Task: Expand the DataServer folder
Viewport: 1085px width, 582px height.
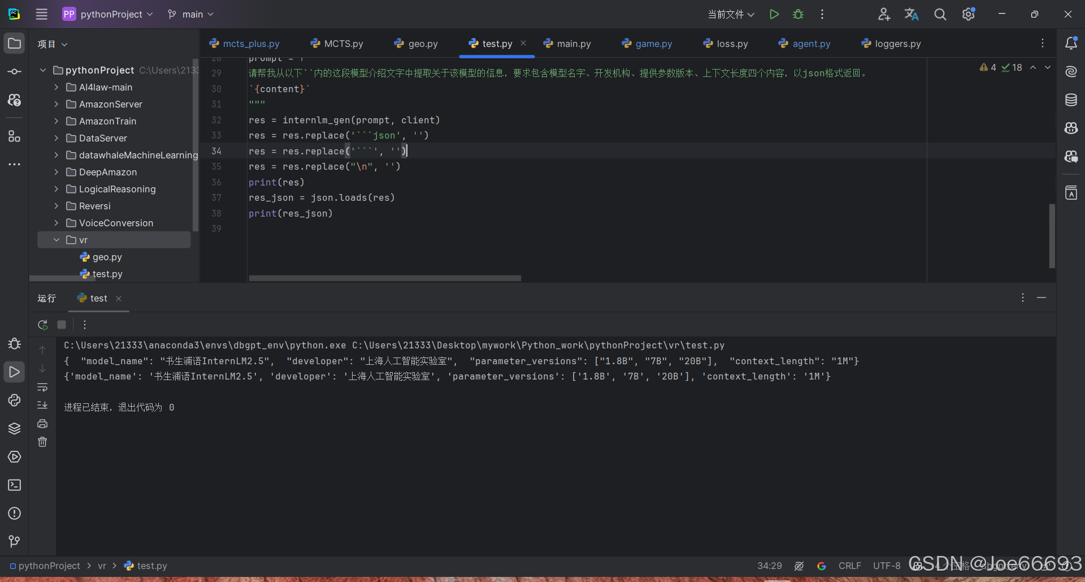Action: click(x=57, y=138)
